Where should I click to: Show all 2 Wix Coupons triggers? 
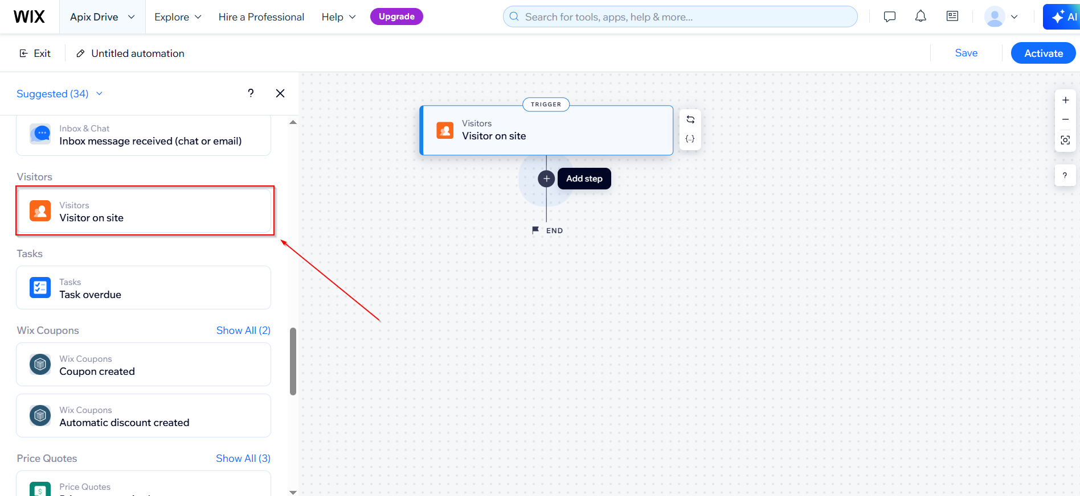click(x=243, y=330)
